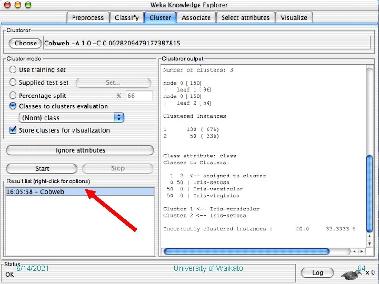Click scroll right arrow in clusterer output
The image size is (379, 284).
pos(362,251)
